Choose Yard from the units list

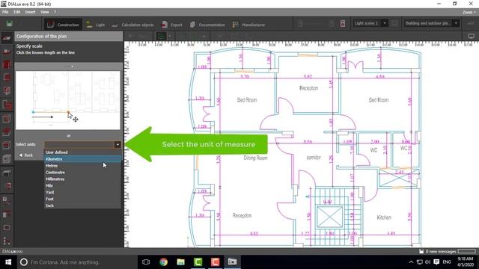tap(82, 192)
